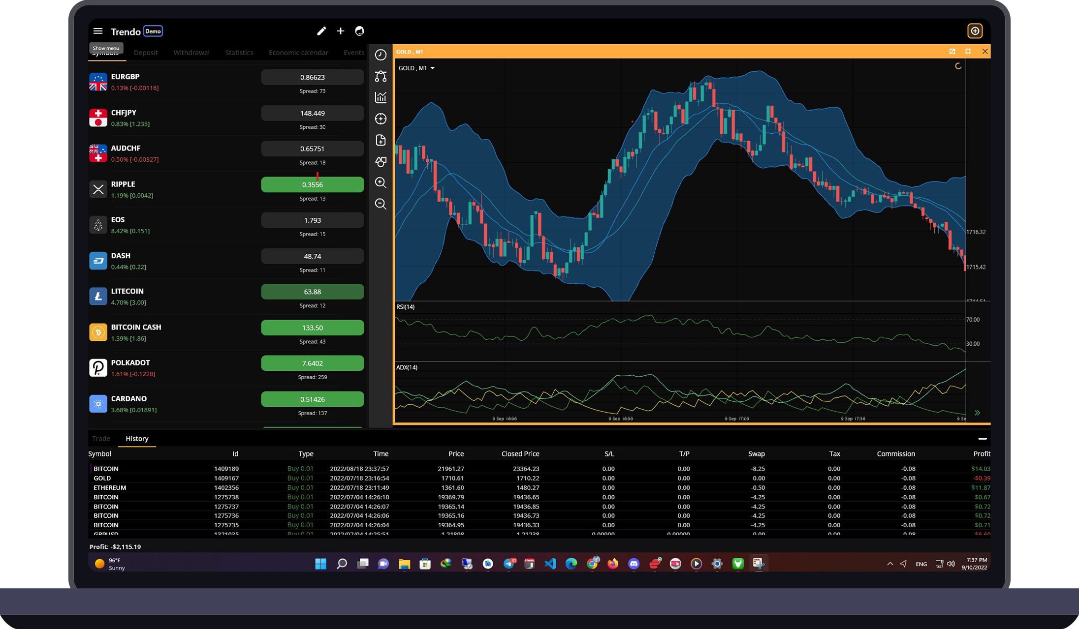Click the add chart icon at top right

point(975,31)
